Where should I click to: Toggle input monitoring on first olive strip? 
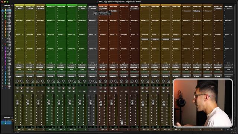(17, 88)
